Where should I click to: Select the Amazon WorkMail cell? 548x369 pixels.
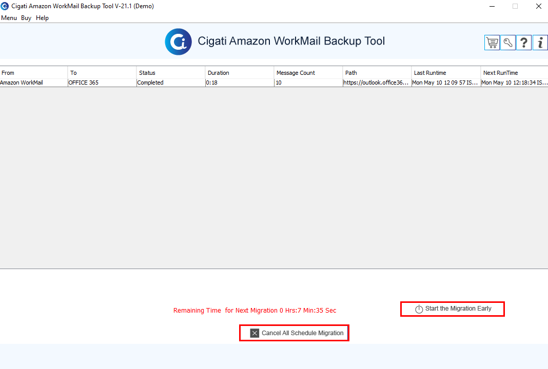coord(33,83)
